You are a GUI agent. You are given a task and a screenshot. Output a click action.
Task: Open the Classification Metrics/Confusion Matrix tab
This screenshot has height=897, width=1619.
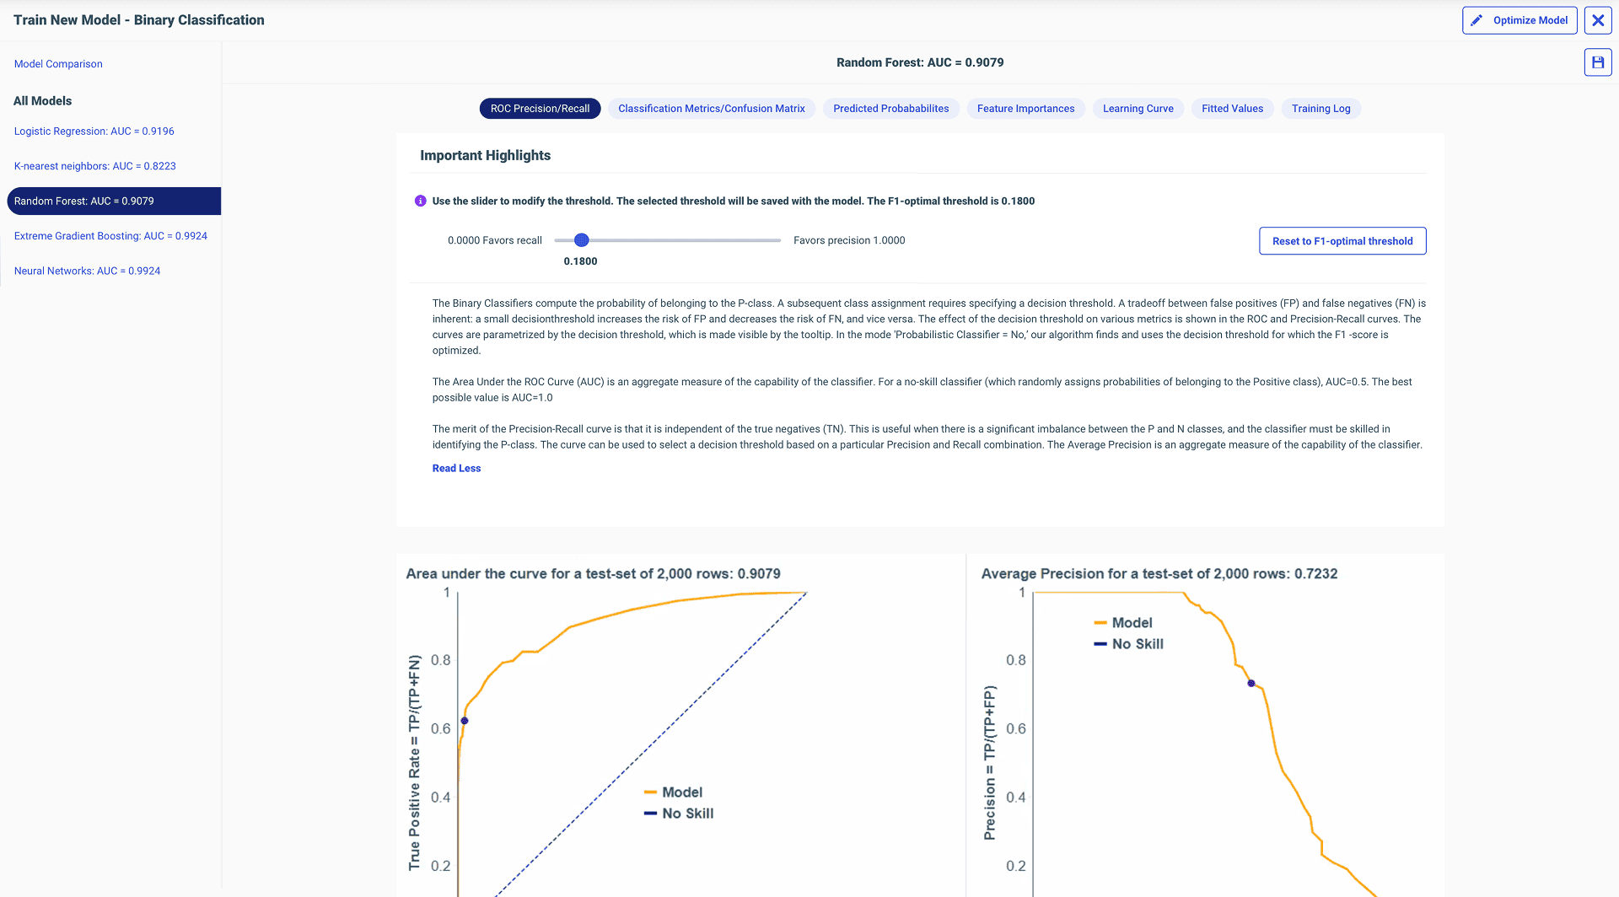tap(711, 109)
